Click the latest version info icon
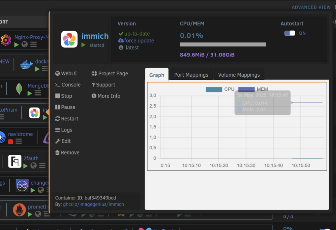Viewport: 336px width, 230px height. (x=121, y=47)
